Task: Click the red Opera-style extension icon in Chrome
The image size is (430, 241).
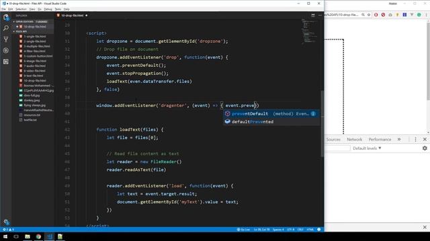Action: pyautogui.click(x=376, y=15)
